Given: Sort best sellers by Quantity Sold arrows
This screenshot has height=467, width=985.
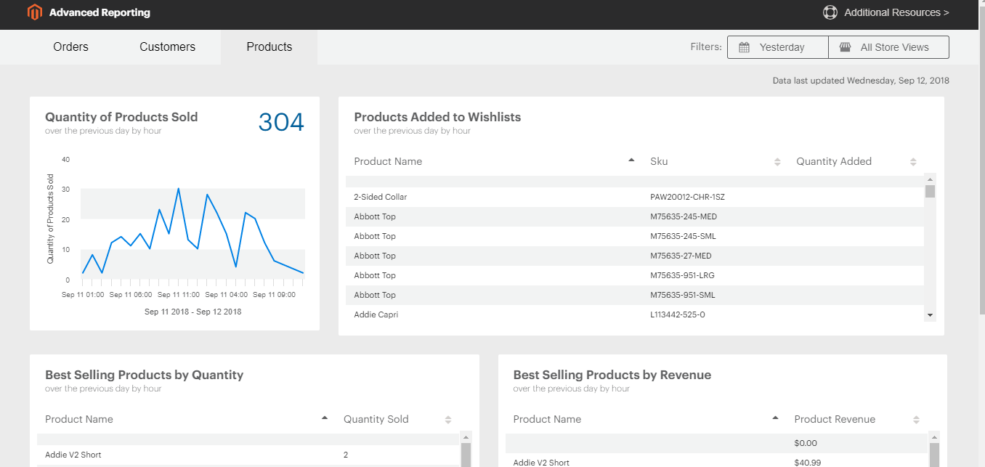Looking at the screenshot, I should point(448,420).
